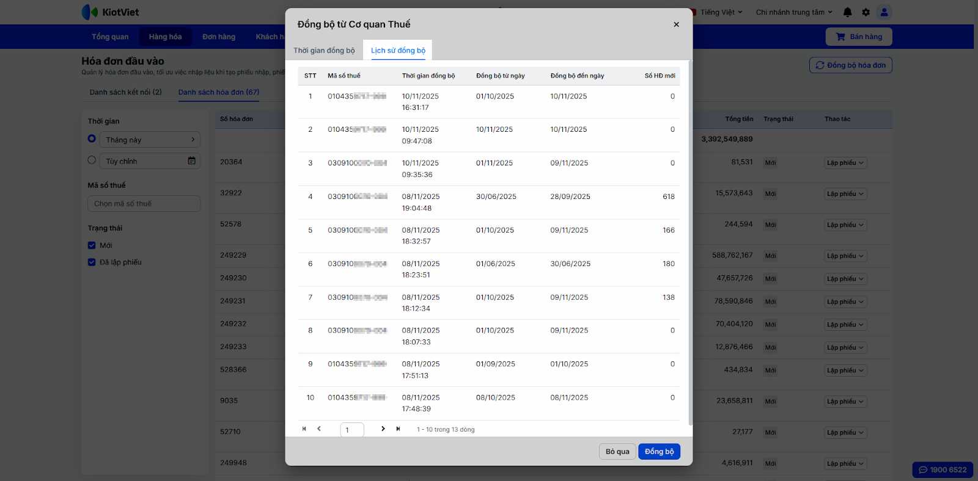978x481 pixels.
Task: Go to next page of sync history
Action: click(x=383, y=429)
